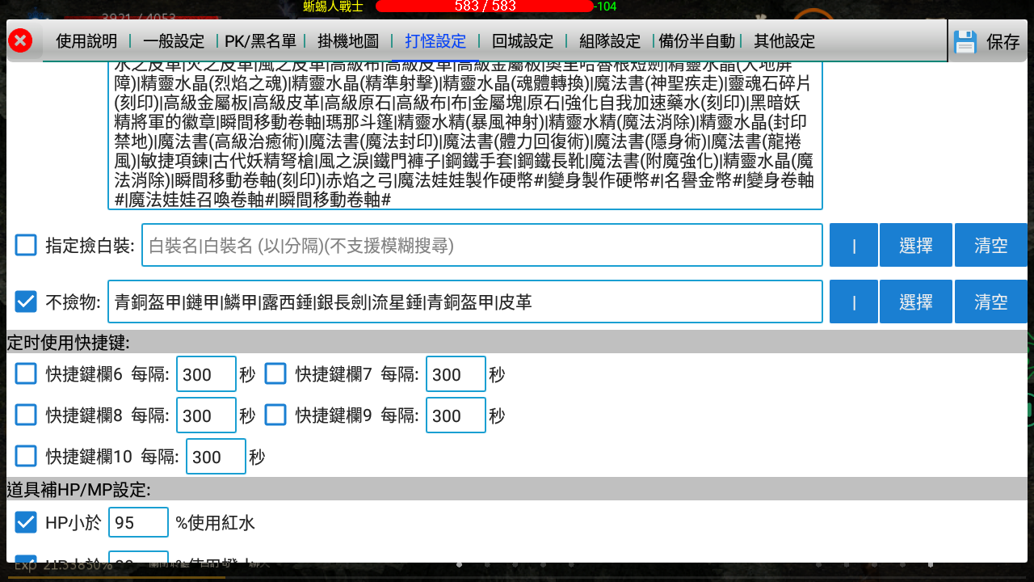Screen dimensions: 1034x582
Task: Click the 保存 save button text
Action: [x=1003, y=42]
